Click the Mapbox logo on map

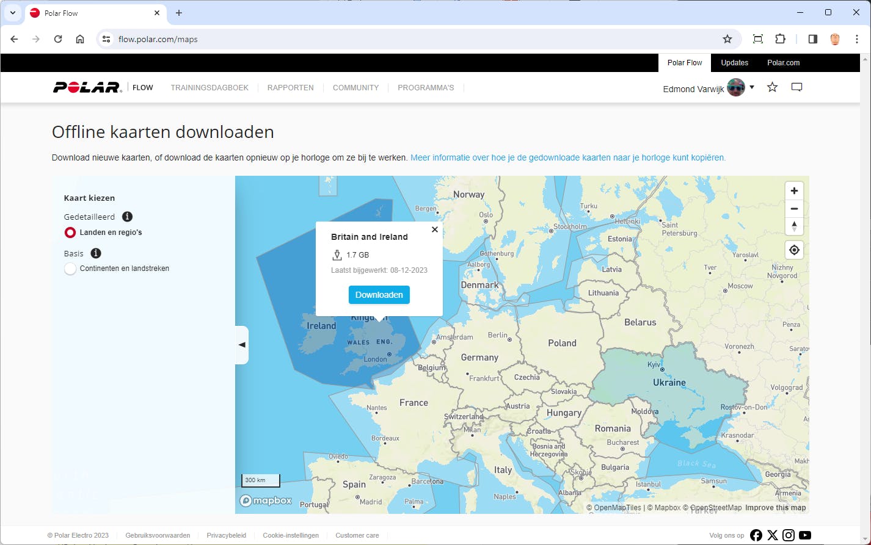click(x=266, y=500)
